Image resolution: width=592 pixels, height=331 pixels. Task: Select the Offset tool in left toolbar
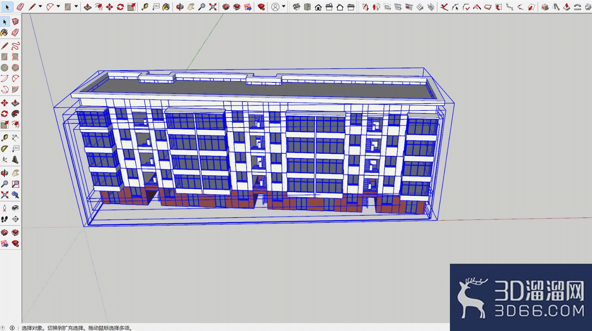[x=15, y=124]
